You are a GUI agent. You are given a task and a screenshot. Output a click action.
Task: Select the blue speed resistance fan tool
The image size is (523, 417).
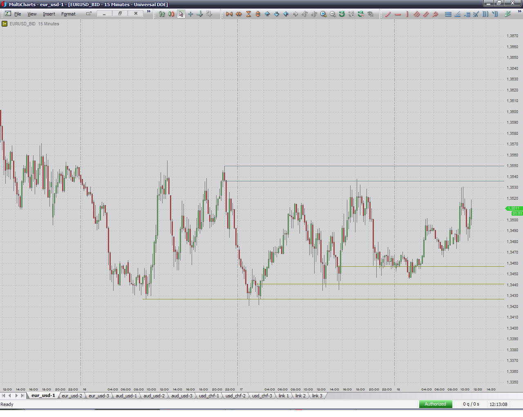click(458, 14)
